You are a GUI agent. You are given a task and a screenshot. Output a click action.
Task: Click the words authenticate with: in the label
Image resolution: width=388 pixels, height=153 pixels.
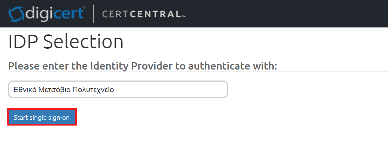233,66
